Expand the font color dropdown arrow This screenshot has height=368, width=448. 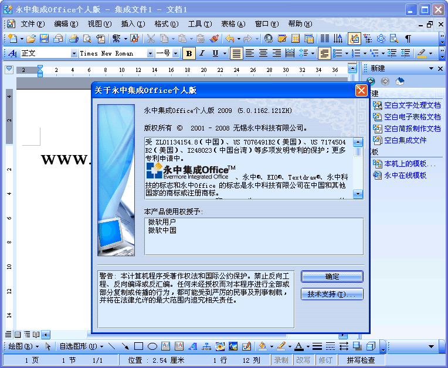[308, 346]
